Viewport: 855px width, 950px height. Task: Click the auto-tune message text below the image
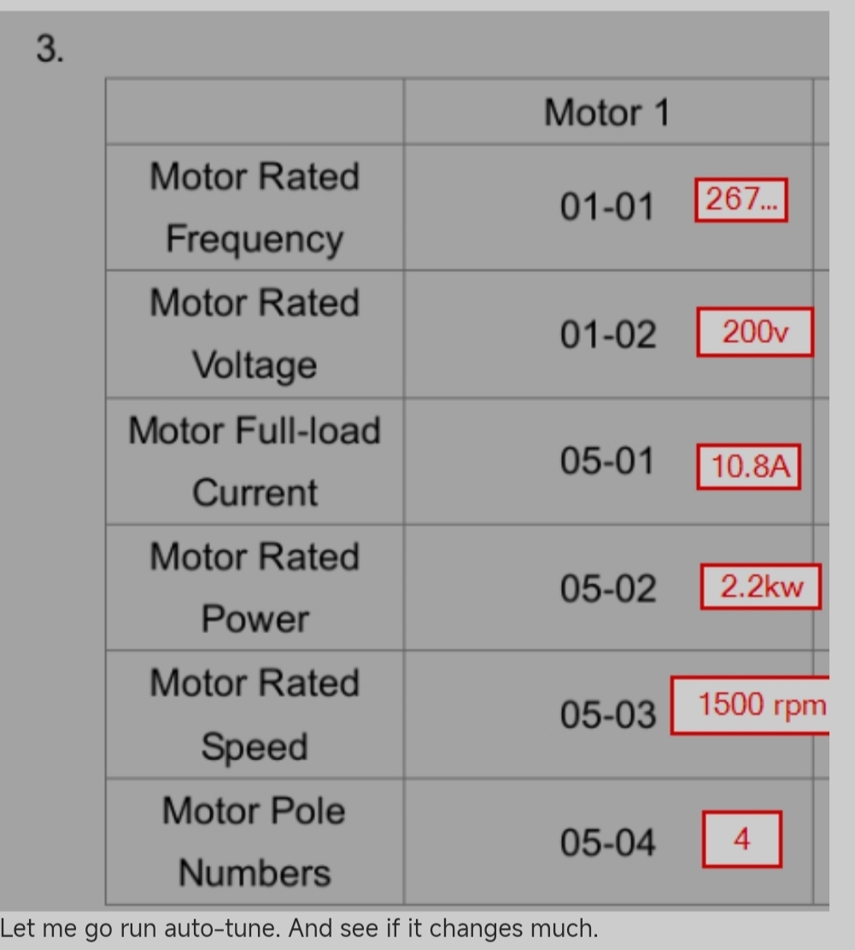[x=299, y=929]
